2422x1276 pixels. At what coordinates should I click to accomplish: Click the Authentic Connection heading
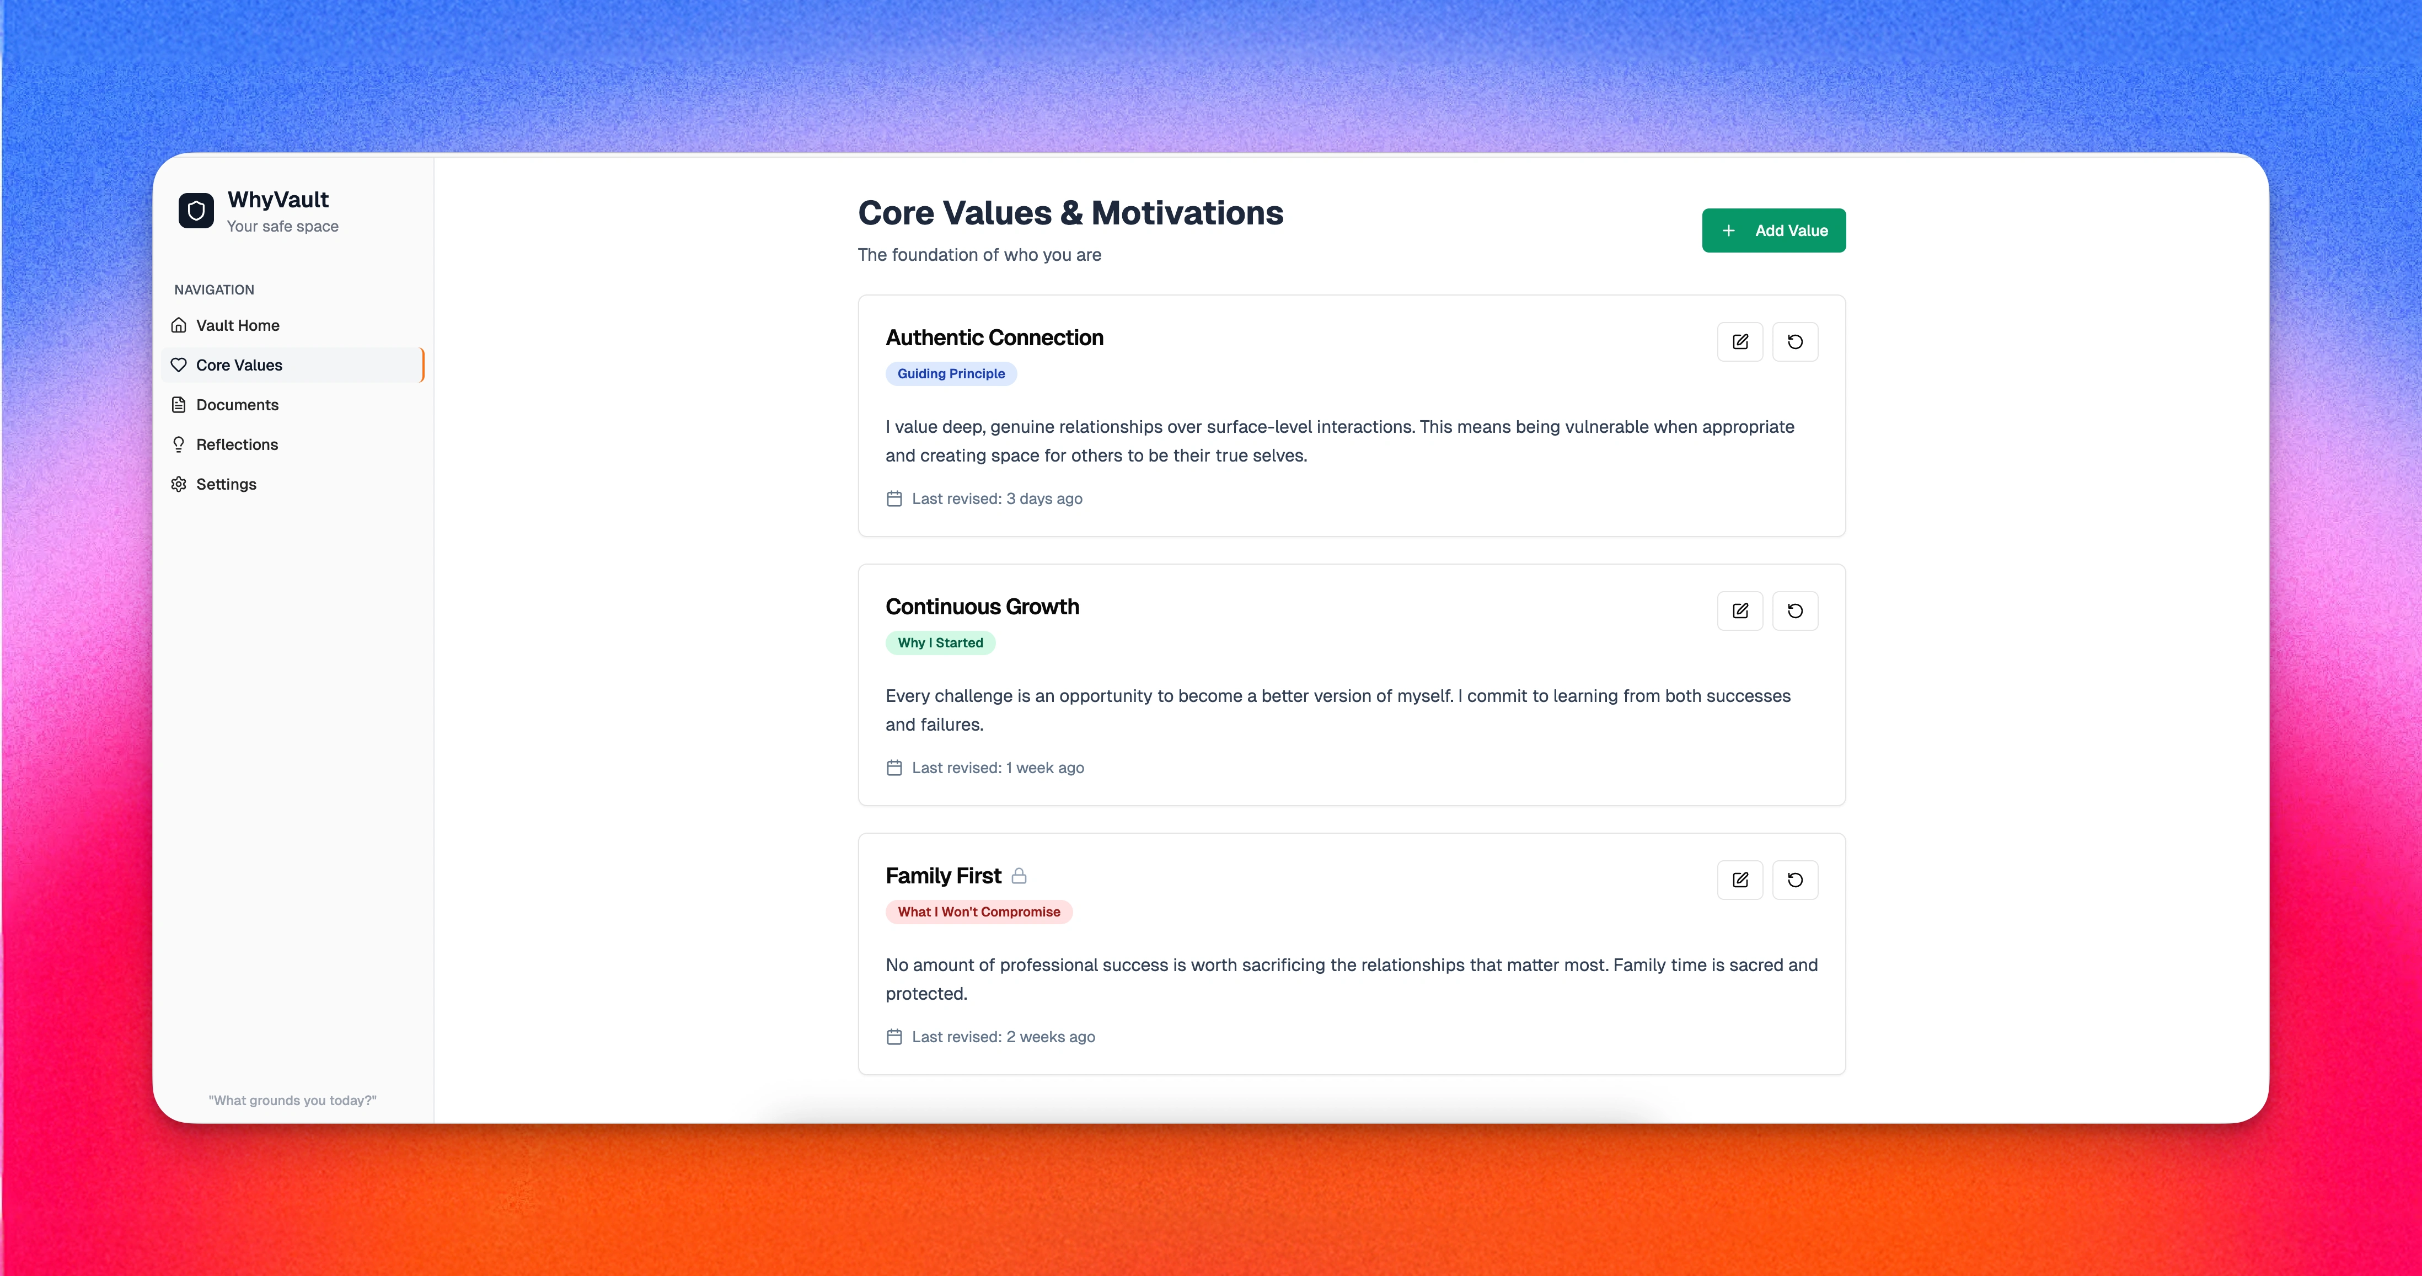click(x=994, y=337)
